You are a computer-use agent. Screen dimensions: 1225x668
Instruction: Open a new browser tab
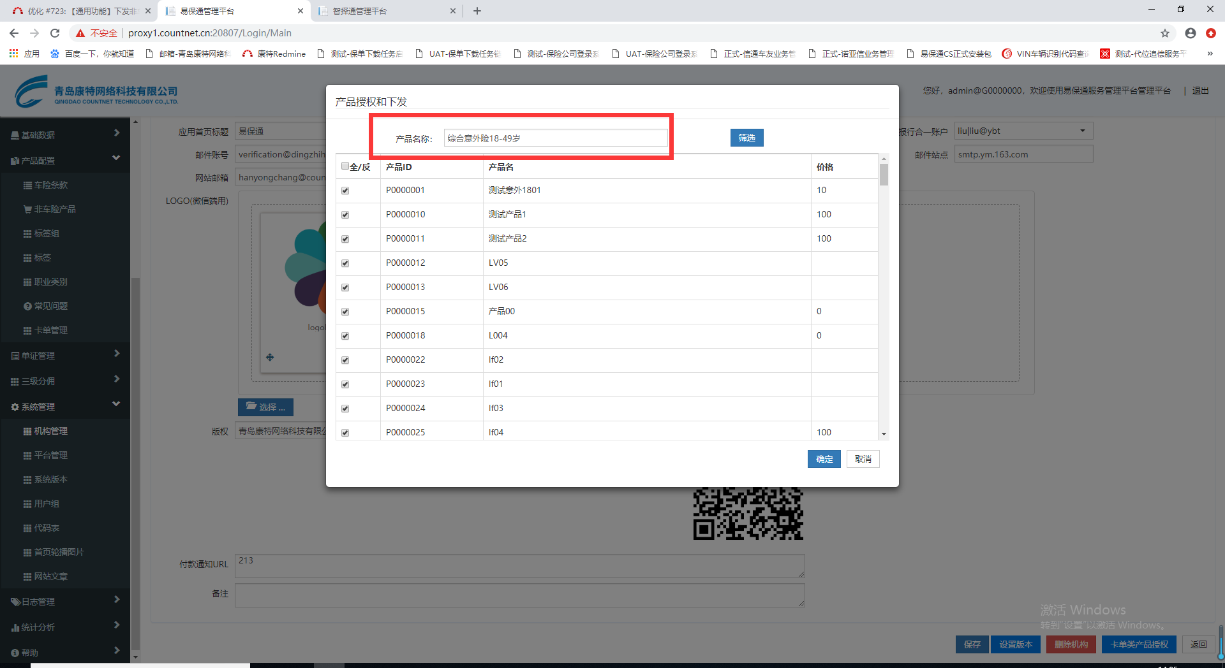(477, 11)
